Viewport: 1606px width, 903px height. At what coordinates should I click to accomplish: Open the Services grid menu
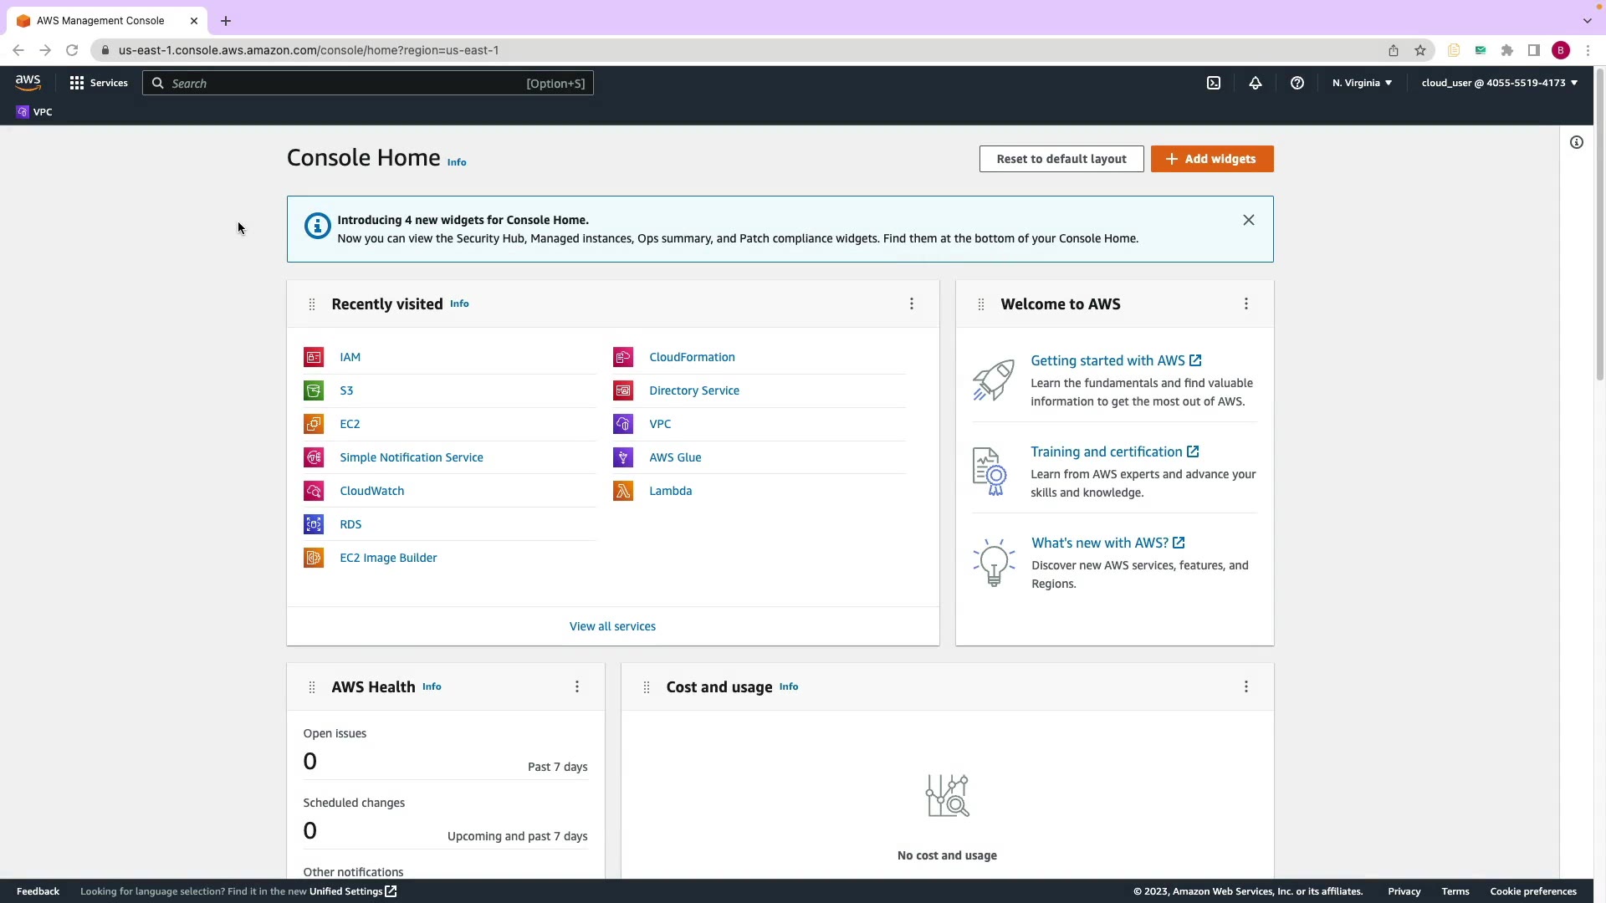(99, 83)
